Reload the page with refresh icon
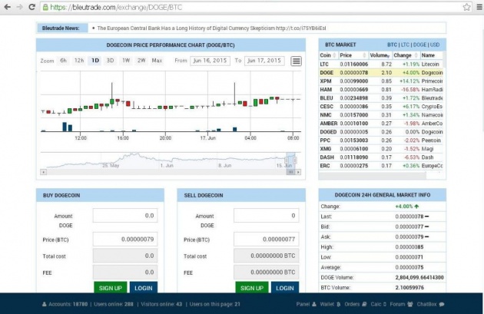This screenshot has height=314, width=484. click(x=31, y=7)
